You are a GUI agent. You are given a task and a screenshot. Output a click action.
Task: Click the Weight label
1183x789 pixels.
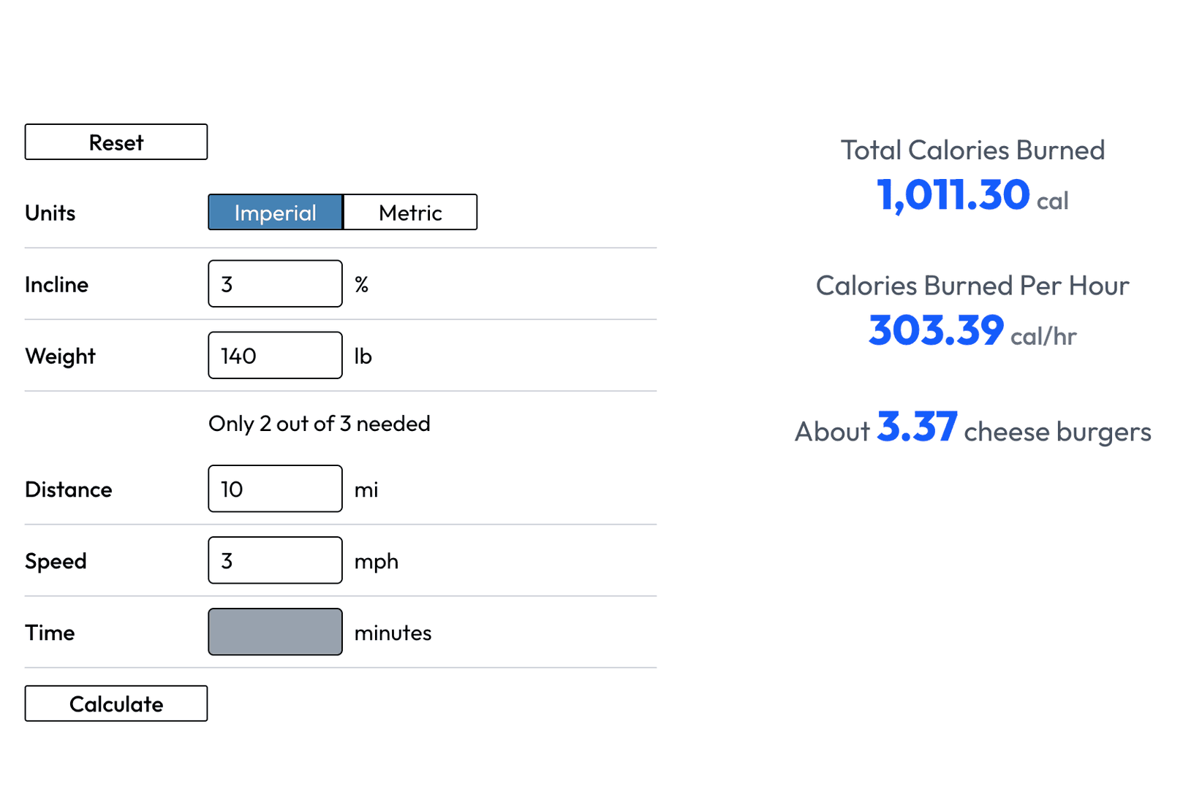coord(60,356)
